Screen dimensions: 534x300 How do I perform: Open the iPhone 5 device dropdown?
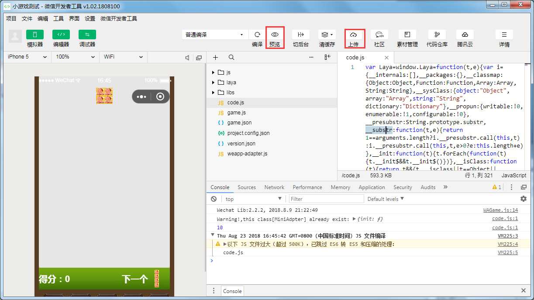click(x=28, y=57)
